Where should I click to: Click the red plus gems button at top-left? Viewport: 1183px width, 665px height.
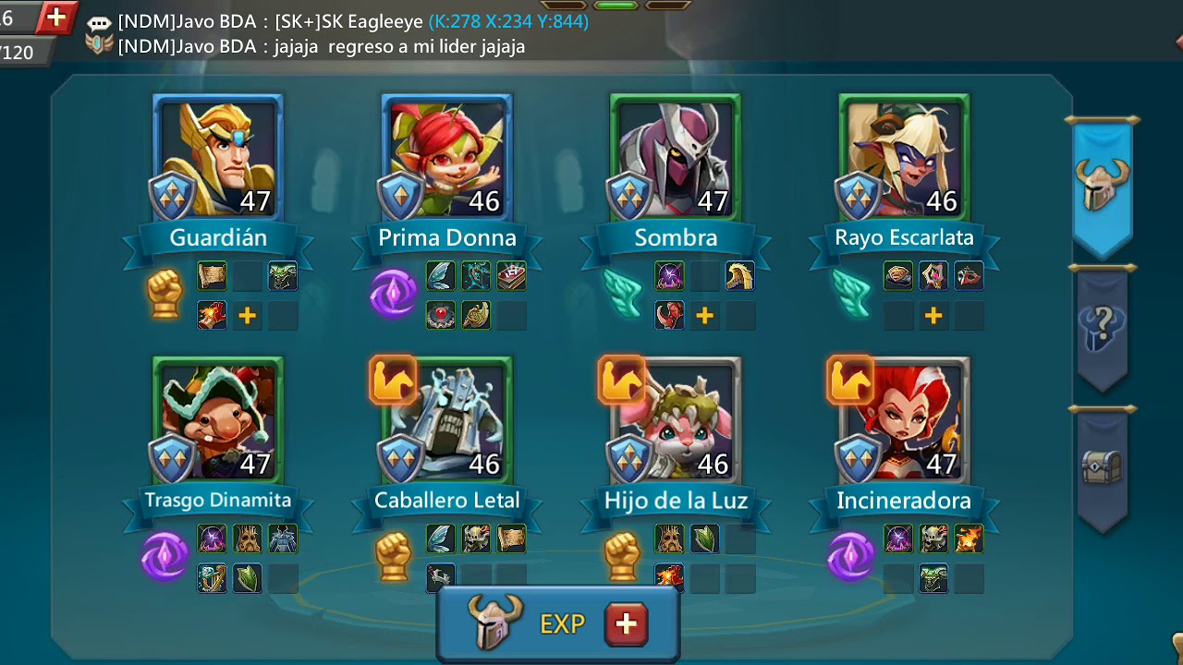[55, 18]
